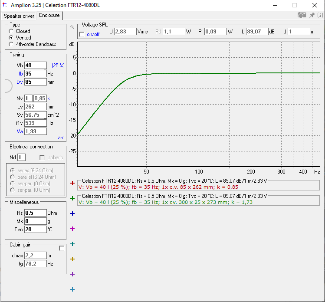Image resolution: width=325 pixels, height=302 pixels.
Task: Click the red plus curve slot icon
Action: (72, 183)
